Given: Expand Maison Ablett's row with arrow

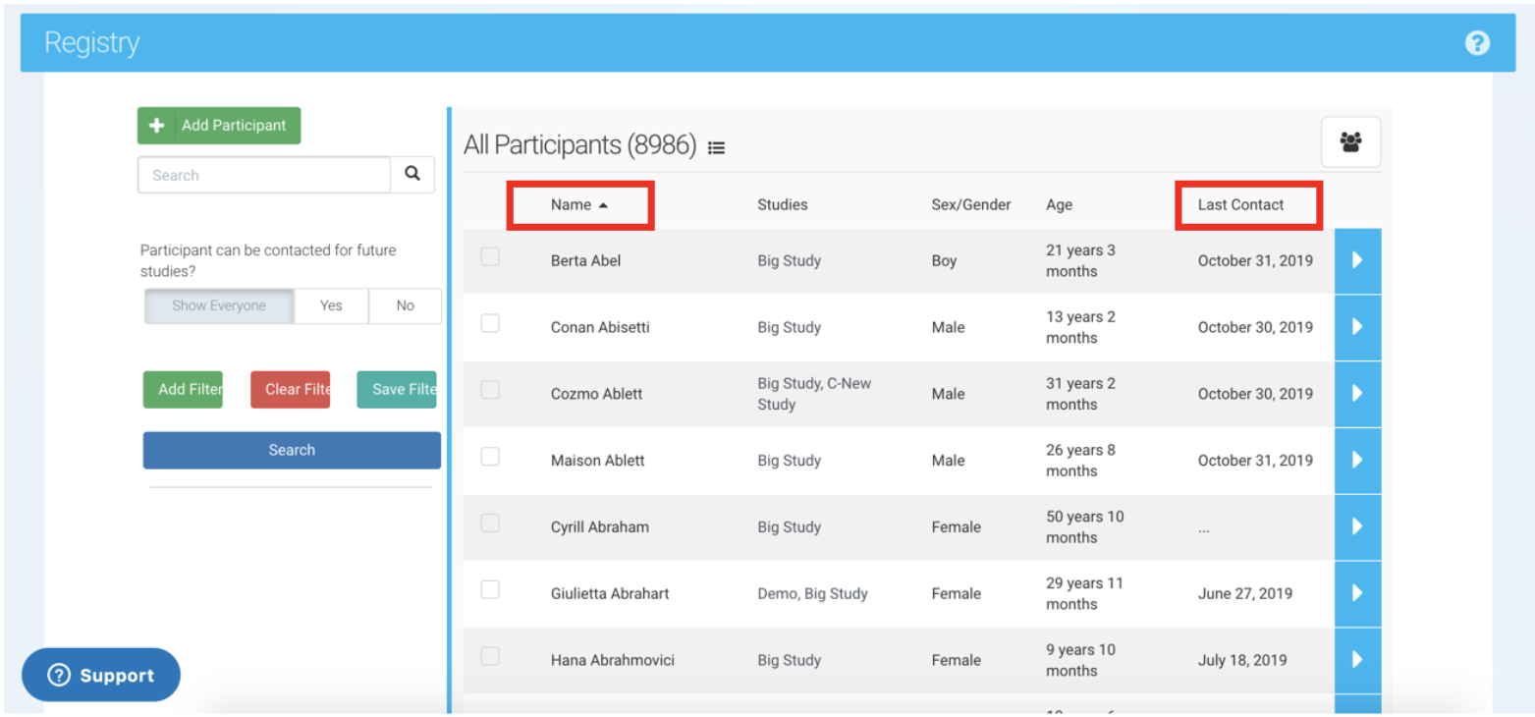Looking at the screenshot, I should click(1357, 460).
